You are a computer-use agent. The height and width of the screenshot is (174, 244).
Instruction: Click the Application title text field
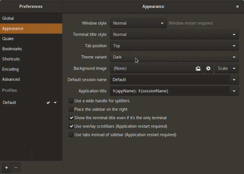[170, 91]
